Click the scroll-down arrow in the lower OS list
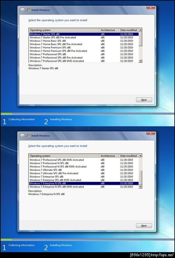The image size is (175, 258). click(140, 187)
